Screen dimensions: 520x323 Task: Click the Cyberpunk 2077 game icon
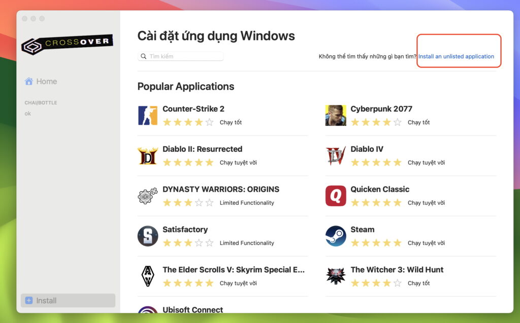[x=336, y=115]
